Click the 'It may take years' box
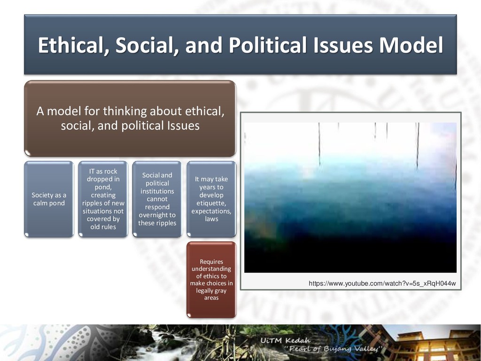The width and height of the screenshot is (481, 361). coord(211,199)
